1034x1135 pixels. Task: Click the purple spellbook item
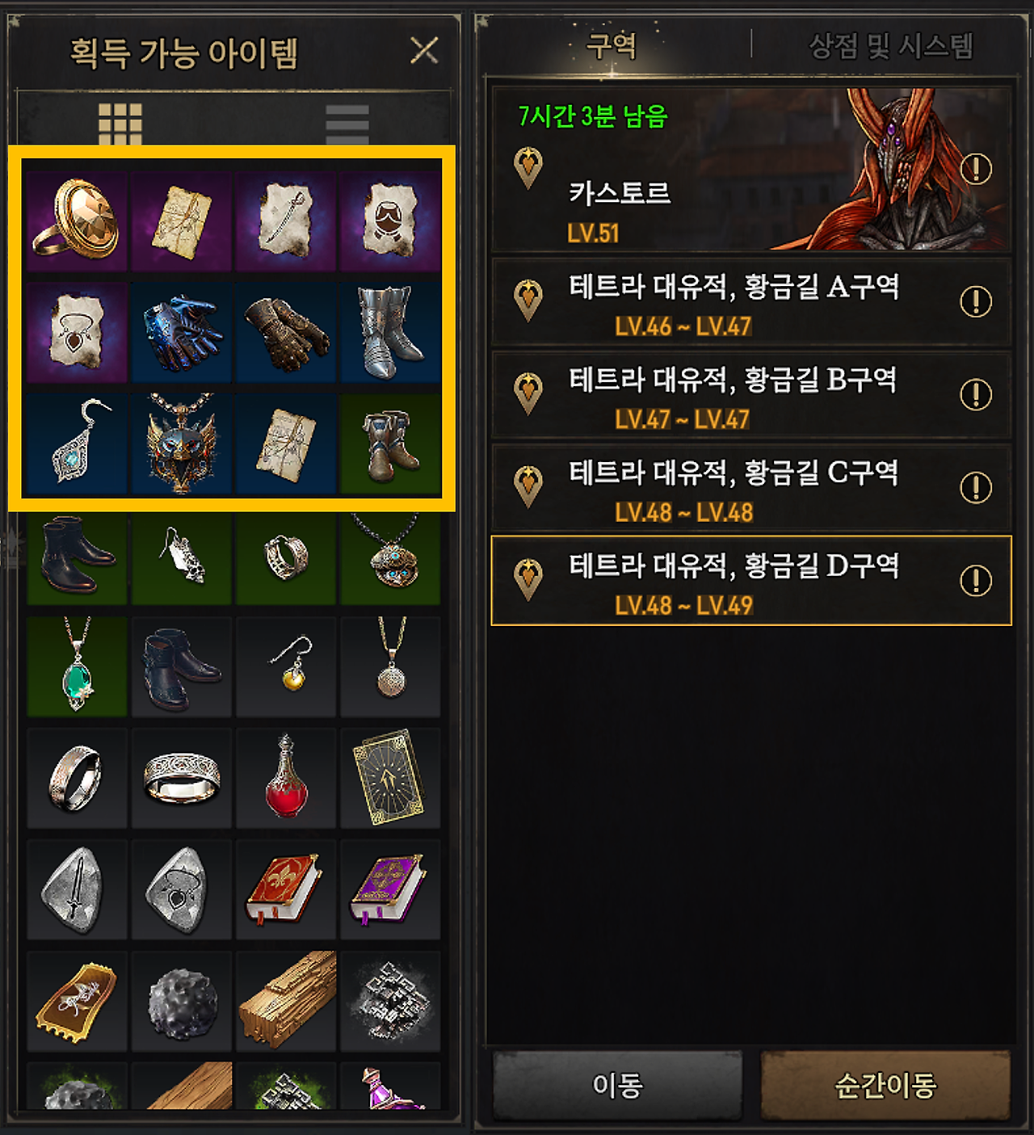tap(391, 889)
